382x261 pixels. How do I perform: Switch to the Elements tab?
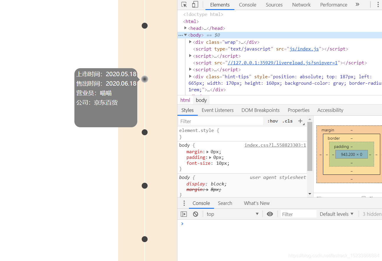pos(220,5)
